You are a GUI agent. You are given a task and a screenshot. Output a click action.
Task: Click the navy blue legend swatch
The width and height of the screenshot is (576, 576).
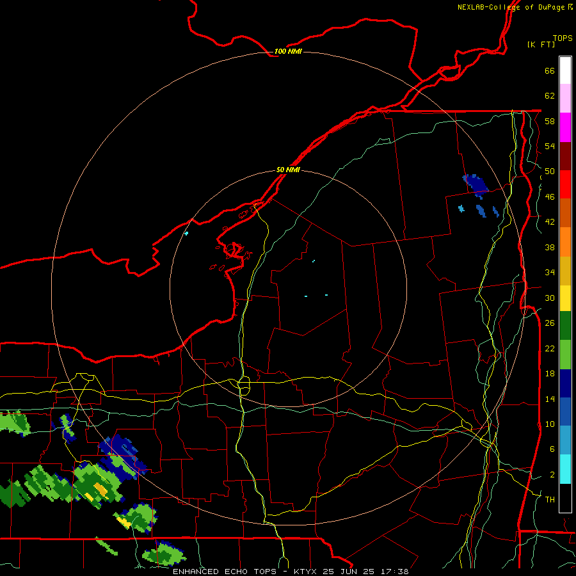tap(565, 383)
